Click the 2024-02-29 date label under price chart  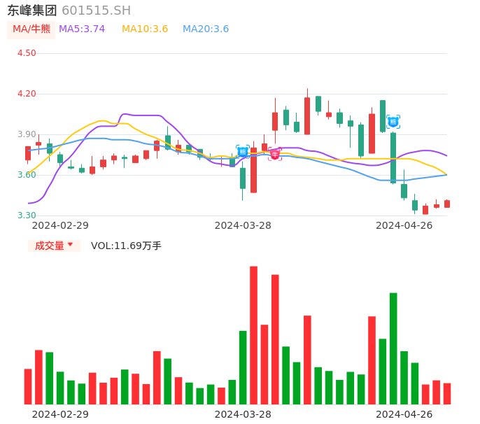[x=60, y=225]
